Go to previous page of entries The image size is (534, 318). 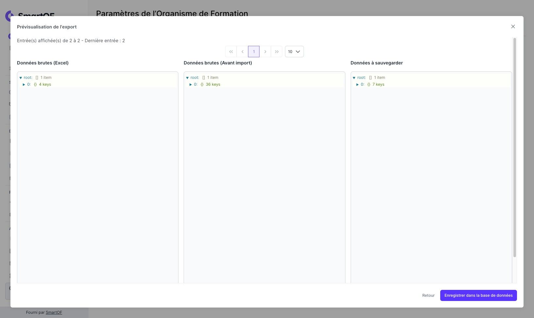242,52
